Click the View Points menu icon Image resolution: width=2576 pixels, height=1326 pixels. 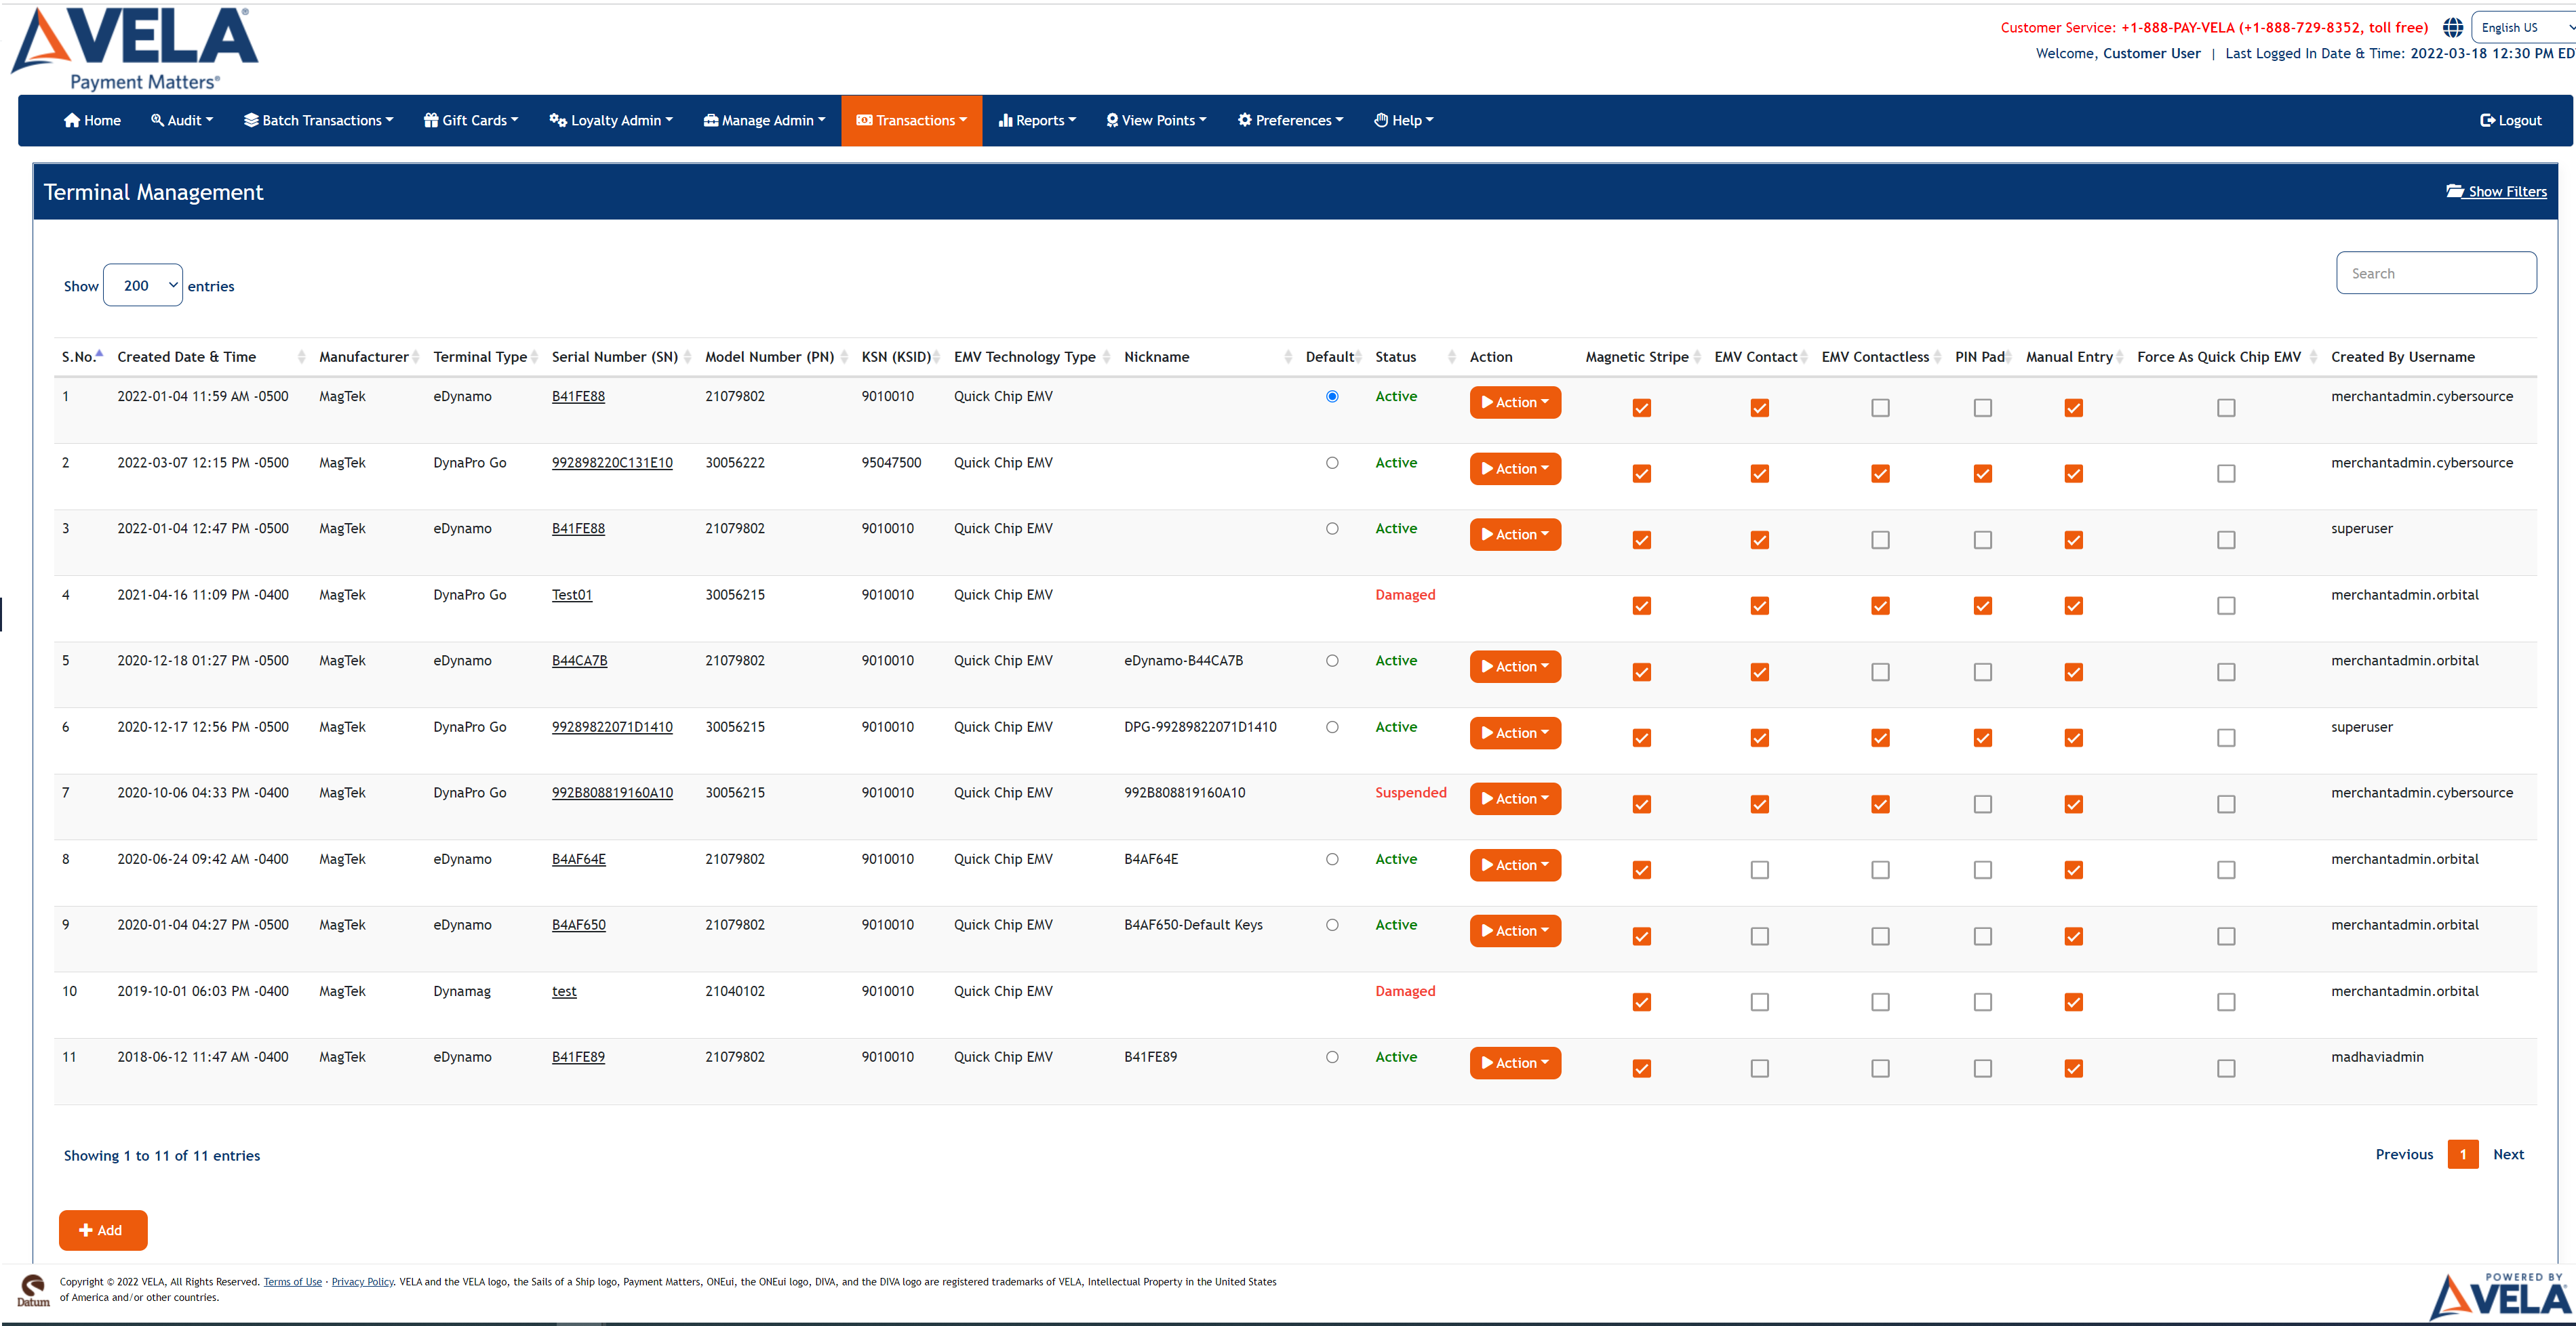(1110, 120)
